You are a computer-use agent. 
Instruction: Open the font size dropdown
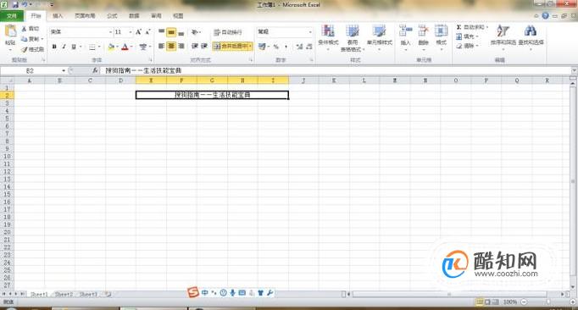[x=131, y=32]
